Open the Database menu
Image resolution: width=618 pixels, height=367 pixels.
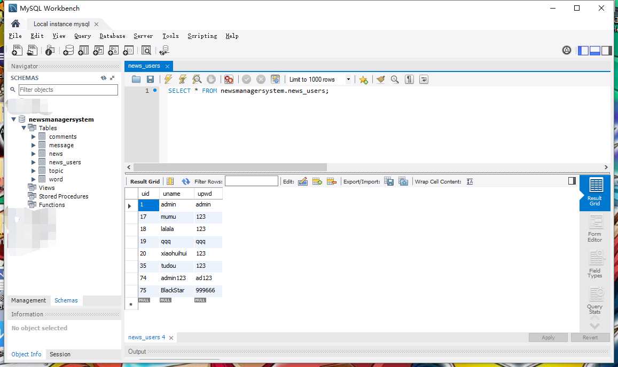tap(112, 36)
